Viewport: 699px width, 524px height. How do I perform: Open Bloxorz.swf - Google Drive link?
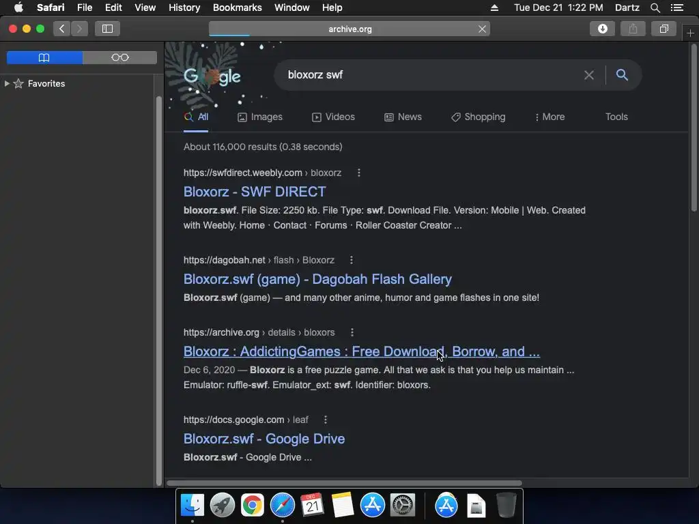(x=264, y=439)
